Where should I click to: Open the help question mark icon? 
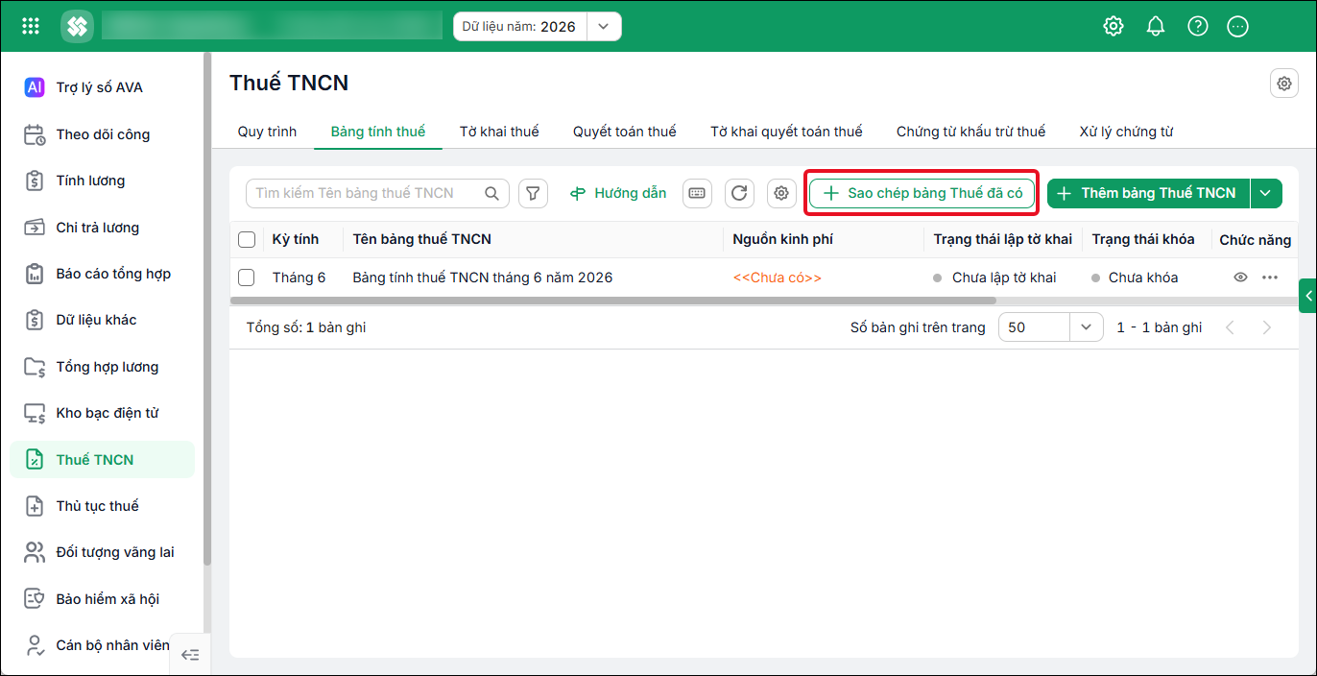point(1198,26)
